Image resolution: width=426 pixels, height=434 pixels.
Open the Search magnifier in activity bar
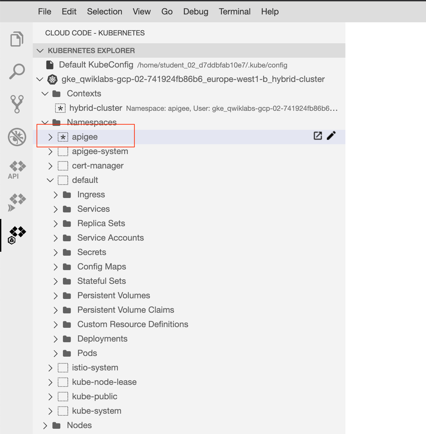point(17,71)
